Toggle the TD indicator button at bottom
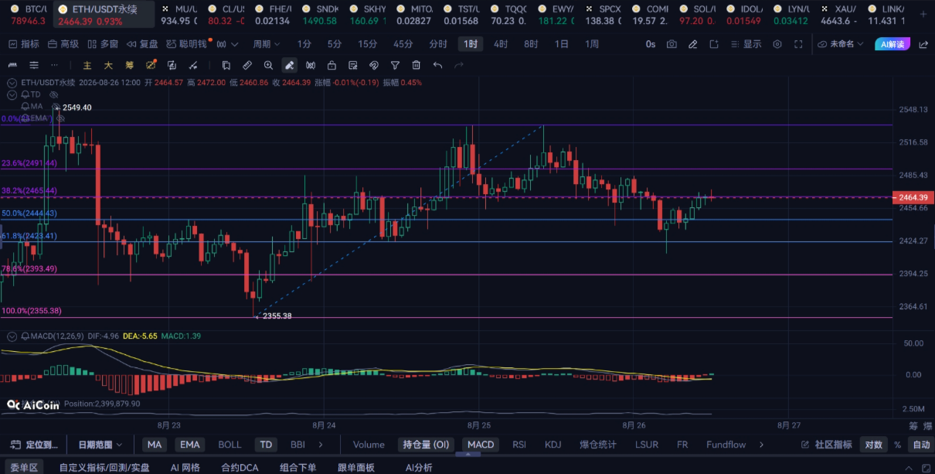This screenshot has height=474, width=935. pyautogui.click(x=266, y=445)
